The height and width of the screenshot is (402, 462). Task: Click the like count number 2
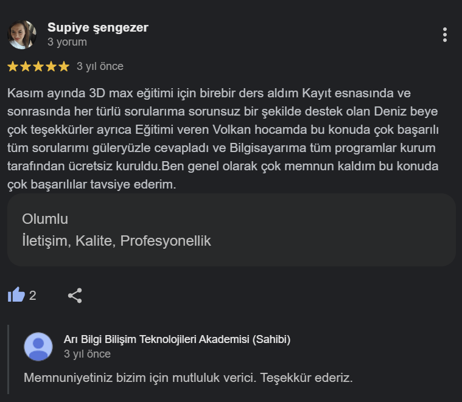33,296
